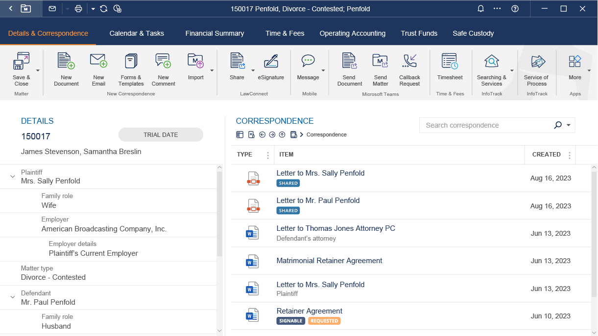Open the New Email tool
The width and height of the screenshot is (598, 336).
pos(98,68)
